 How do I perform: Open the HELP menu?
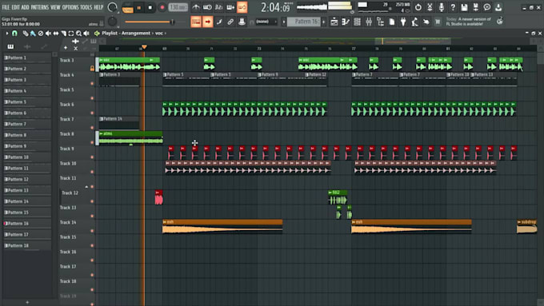98,7
